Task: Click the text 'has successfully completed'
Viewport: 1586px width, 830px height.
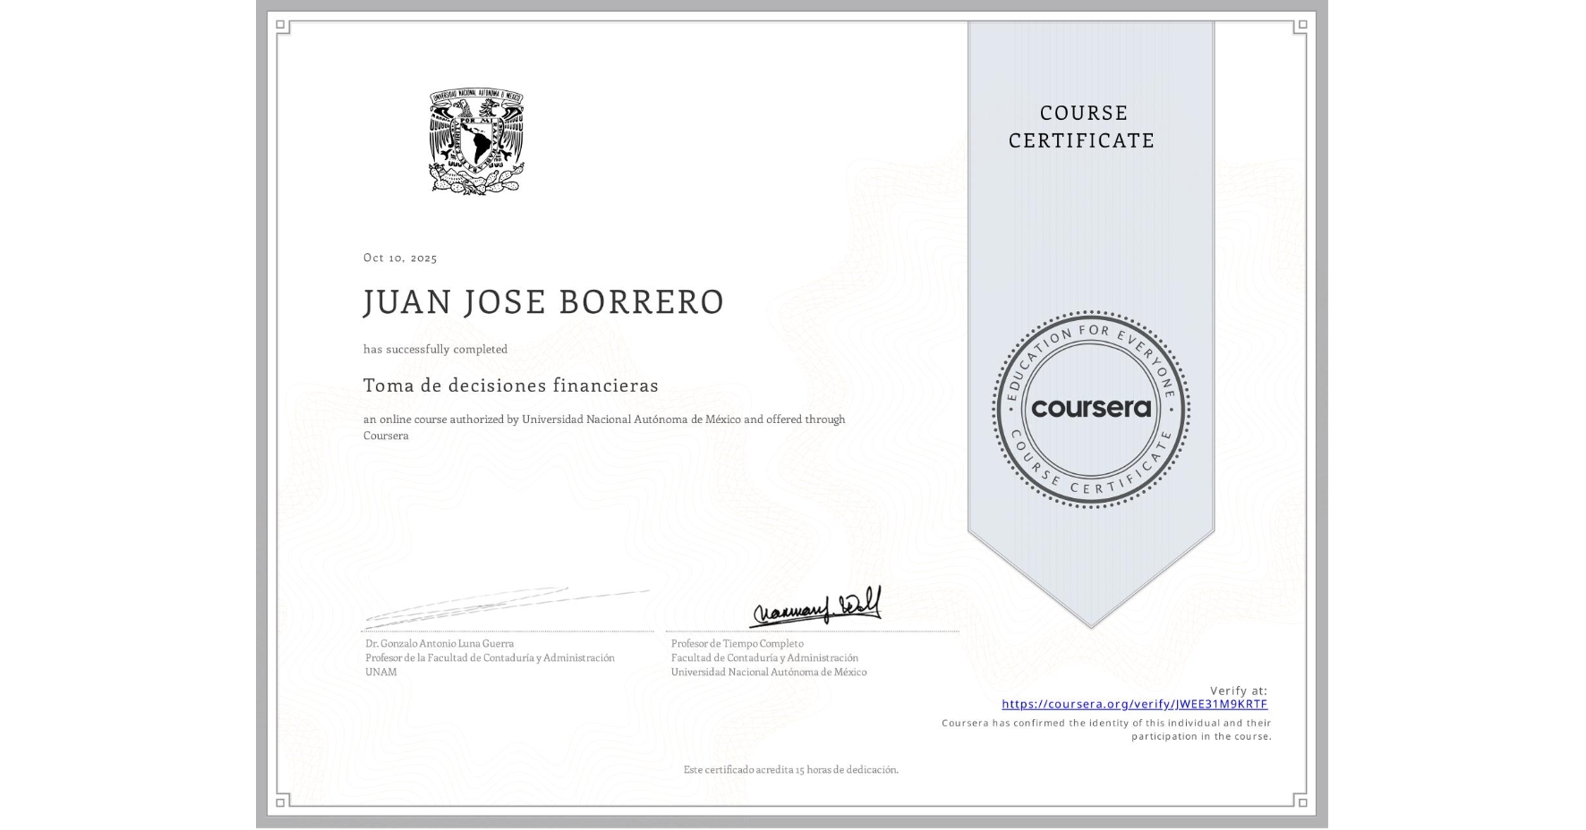Action: click(x=435, y=349)
